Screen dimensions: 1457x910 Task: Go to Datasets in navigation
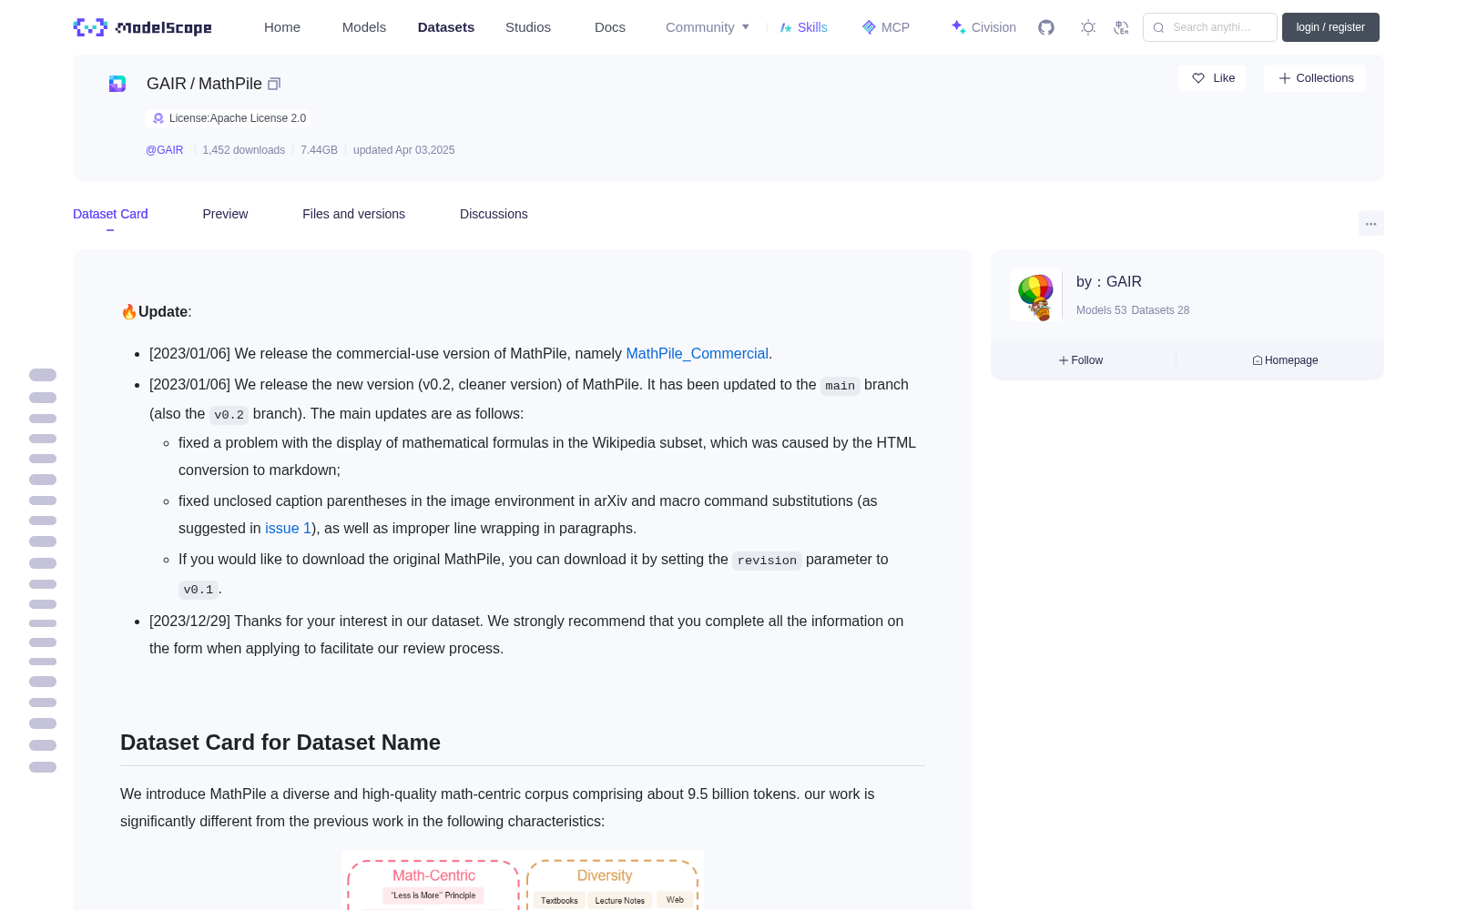(446, 27)
